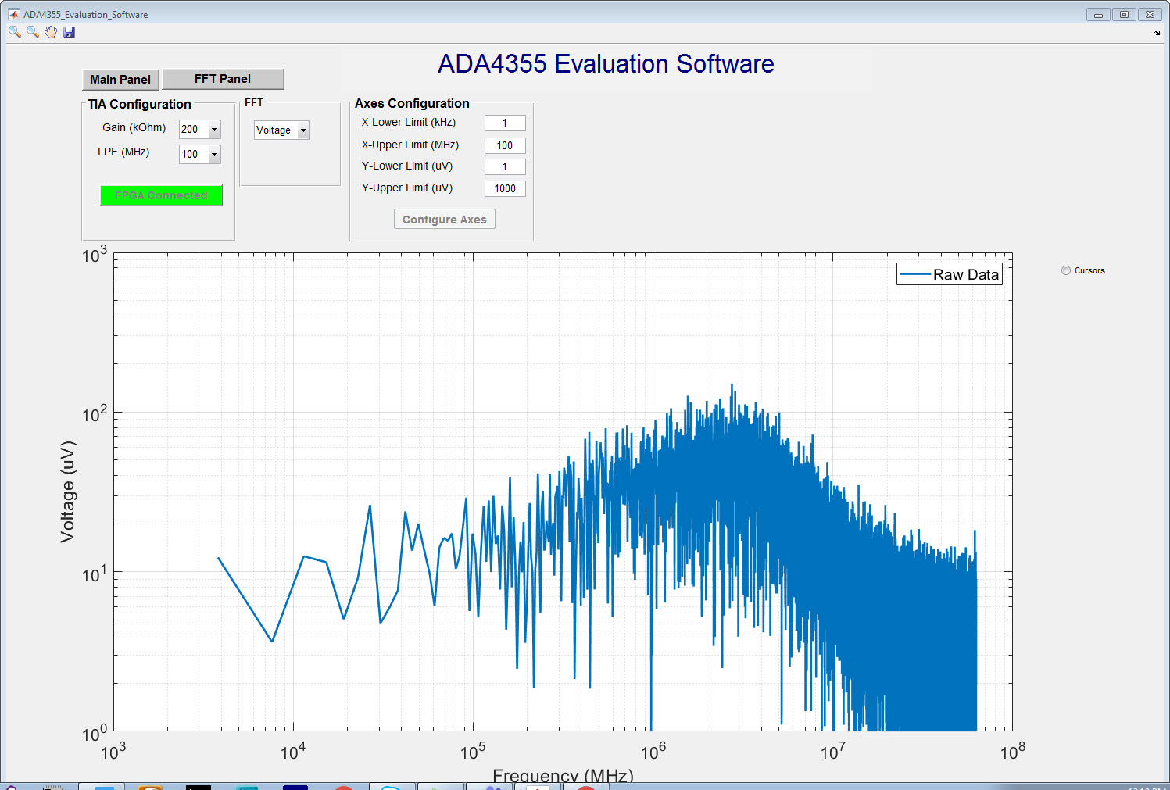Click the X-Lower Limit (kHz) field

point(505,123)
